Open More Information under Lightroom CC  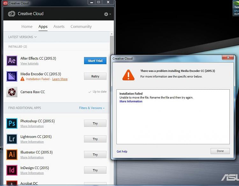pos(32,142)
